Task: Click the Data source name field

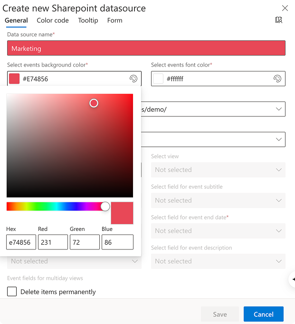Action: 146,48
